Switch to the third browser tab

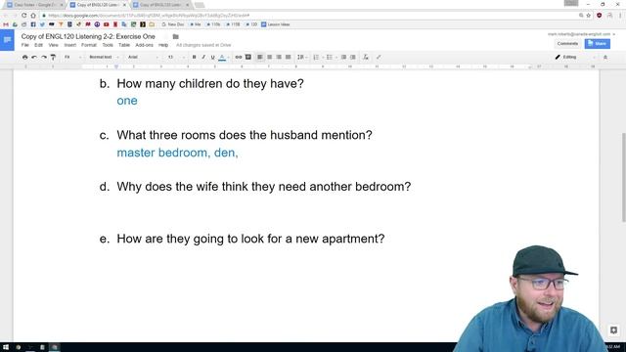(161, 5)
